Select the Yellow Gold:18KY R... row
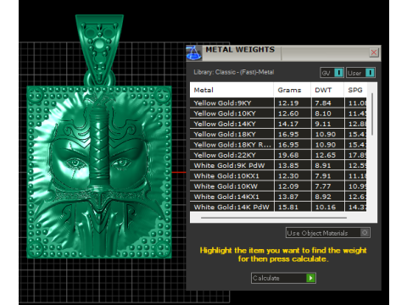This screenshot has height=305, width=407. (x=278, y=145)
